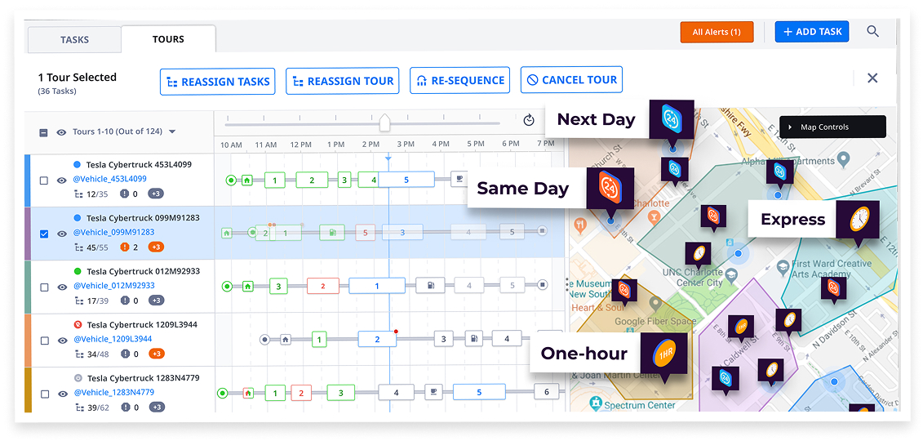The height and width of the screenshot is (441, 923).
Task: Click coffee break icon in 1283N4779 tour
Action: tap(433, 391)
